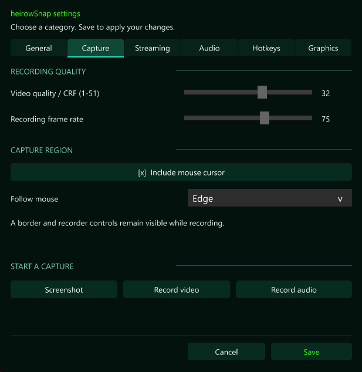Viewport: 362px width, 372px height.
Task: Click the Recording frame rate label
Action: click(x=47, y=119)
